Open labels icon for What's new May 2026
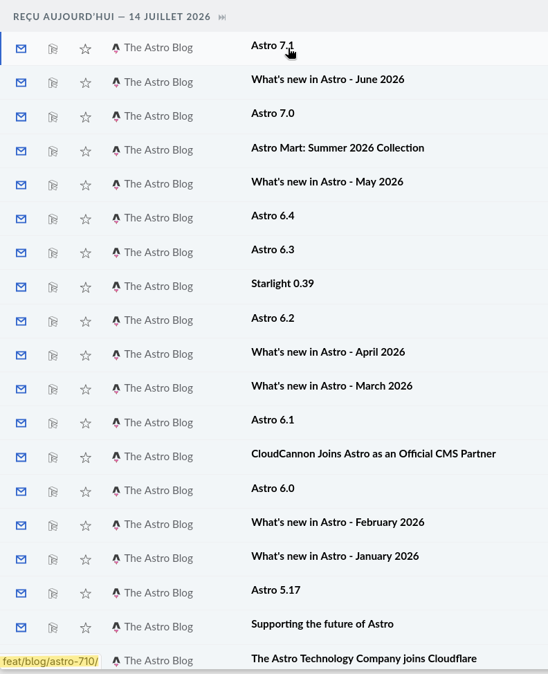Viewport: 548px width, 674px height. (x=53, y=185)
